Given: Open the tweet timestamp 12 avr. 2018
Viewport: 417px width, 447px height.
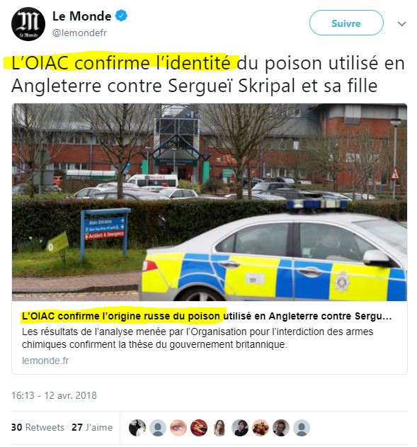Looking at the screenshot, I should point(54,396).
